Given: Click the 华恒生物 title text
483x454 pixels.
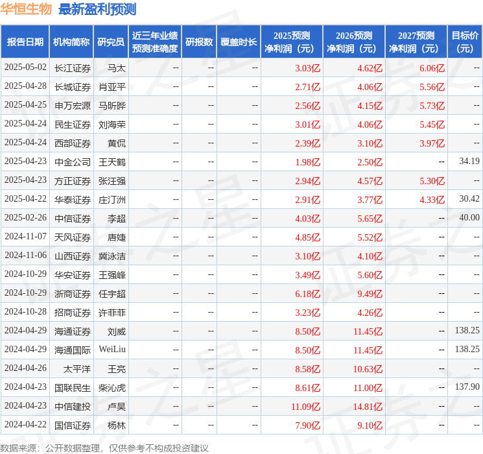Looking at the screenshot, I should coord(26,9).
